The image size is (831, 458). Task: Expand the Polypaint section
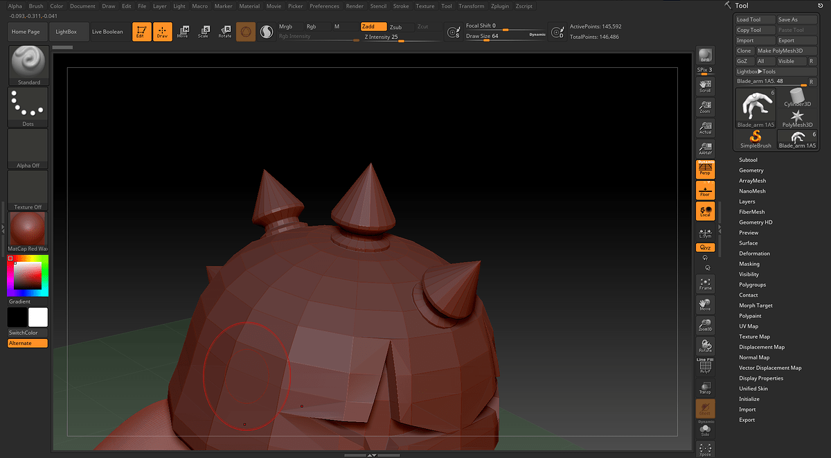[x=751, y=316]
